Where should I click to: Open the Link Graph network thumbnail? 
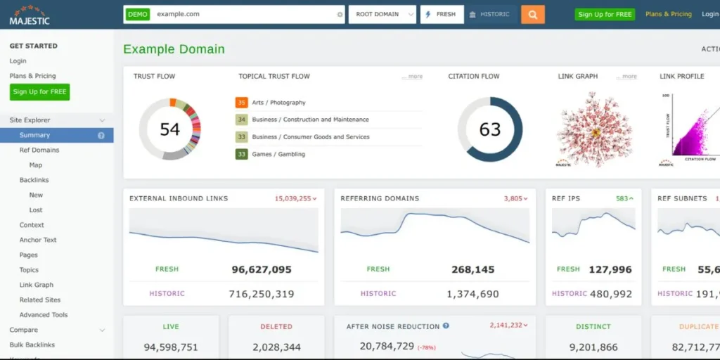point(595,129)
